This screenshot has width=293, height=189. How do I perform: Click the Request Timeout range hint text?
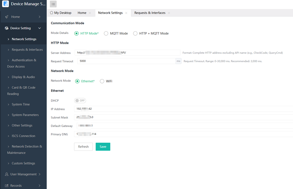(x=223, y=61)
